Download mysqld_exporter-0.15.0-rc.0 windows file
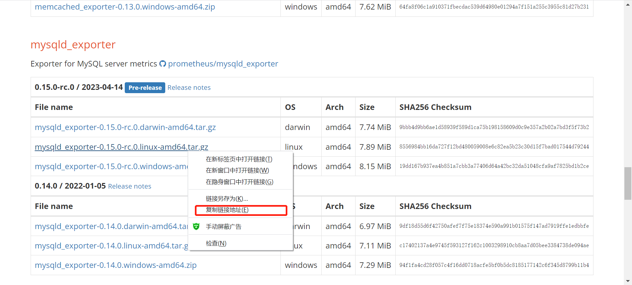 pyautogui.click(x=111, y=167)
